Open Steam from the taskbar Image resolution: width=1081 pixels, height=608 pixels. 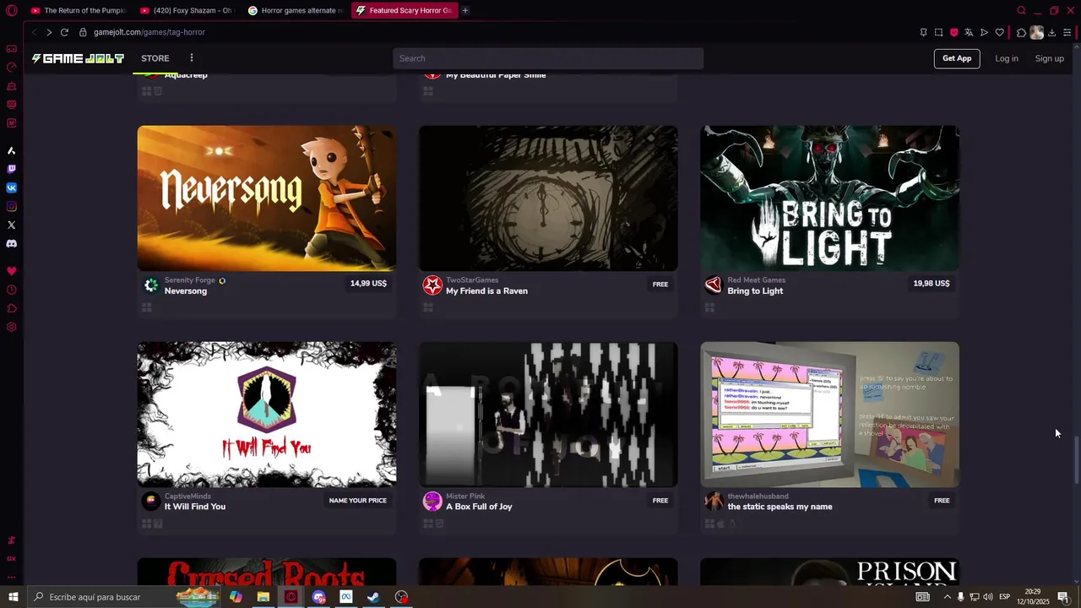(373, 597)
